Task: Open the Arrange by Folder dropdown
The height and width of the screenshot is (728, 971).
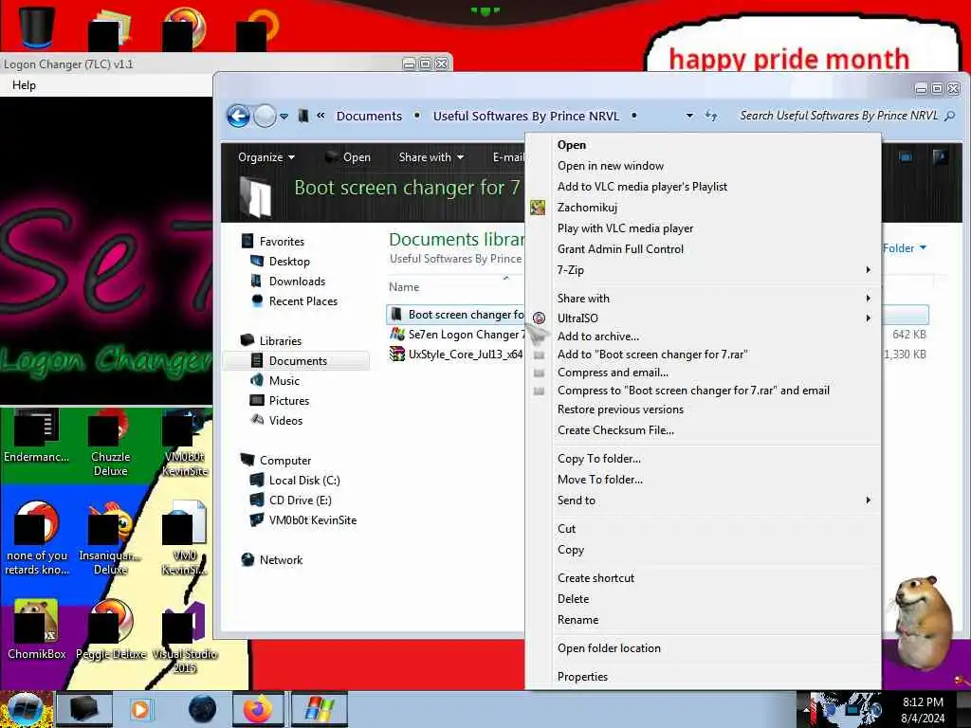Action: 905,248
